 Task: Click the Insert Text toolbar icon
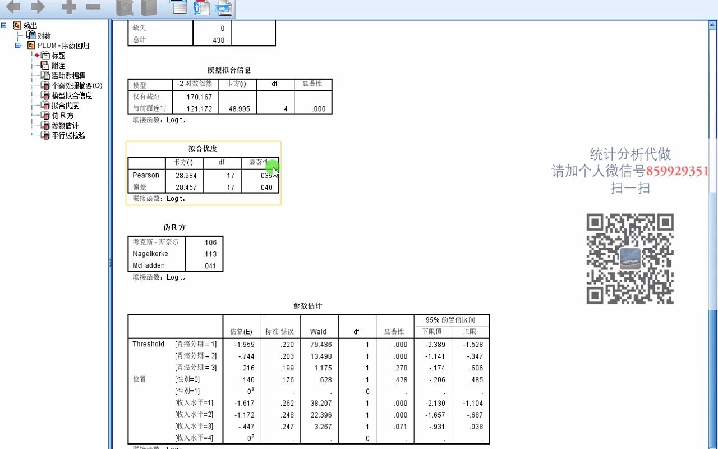pos(224,7)
